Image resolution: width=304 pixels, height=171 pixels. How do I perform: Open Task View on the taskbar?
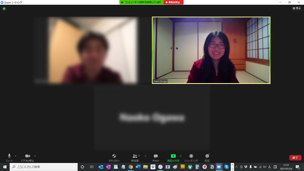click(x=92, y=167)
